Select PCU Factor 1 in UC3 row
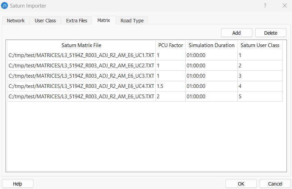Image resolution: width=292 pixels, height=189 pixels. click(170, 76)
